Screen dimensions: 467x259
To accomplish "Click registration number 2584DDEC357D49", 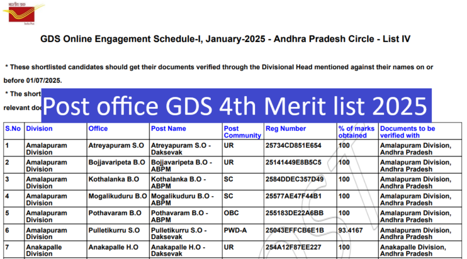I will [x=294, y=180].
